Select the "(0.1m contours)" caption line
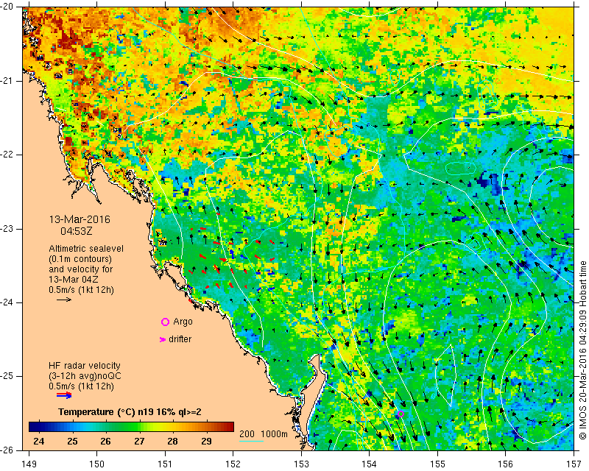Image resolution: width=589 pixels, height=471 pixels. click(80, 259)
